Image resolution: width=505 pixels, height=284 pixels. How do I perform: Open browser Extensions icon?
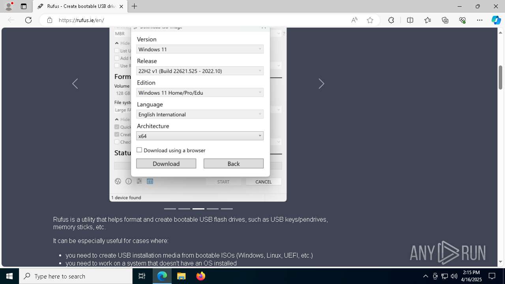point(391,20)
